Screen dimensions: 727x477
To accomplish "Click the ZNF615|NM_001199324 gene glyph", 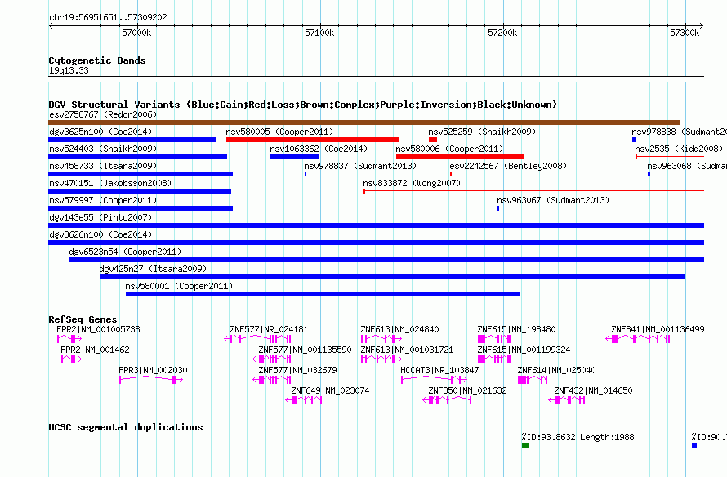I will 494,359.
